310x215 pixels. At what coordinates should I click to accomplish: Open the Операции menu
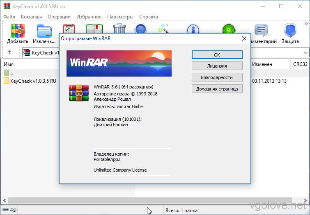59,17
